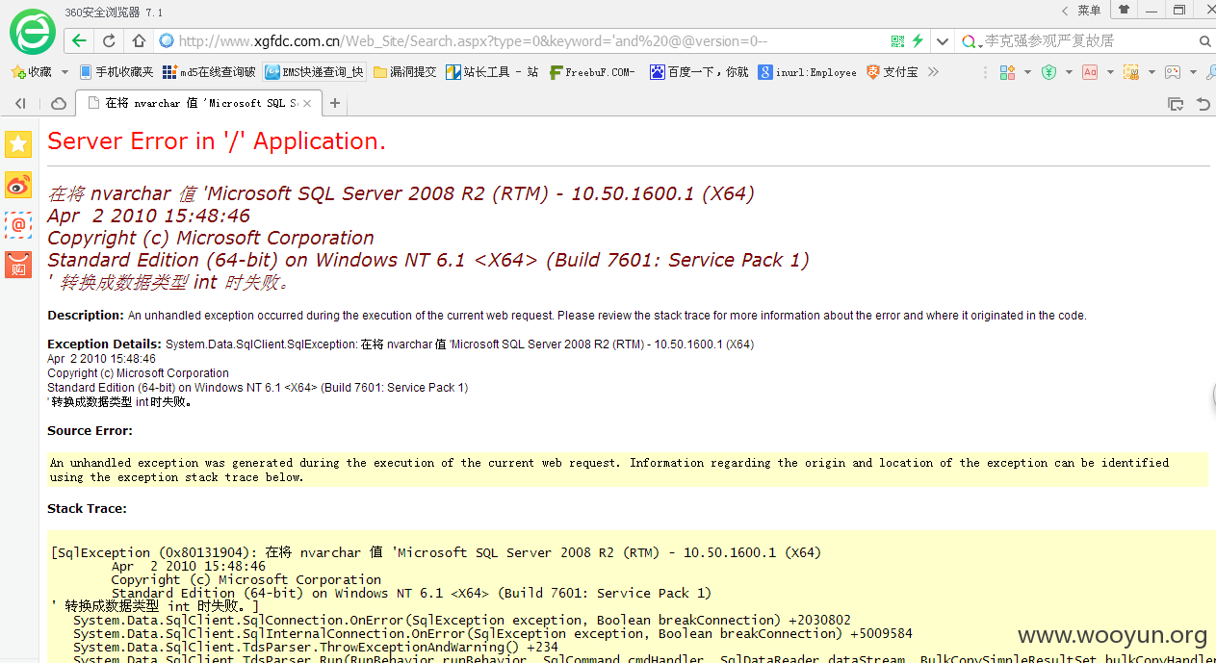Click the SqlException 0x80131904 trace line
The width and height of the screenshot is (1216, 663).
point(436,552)
